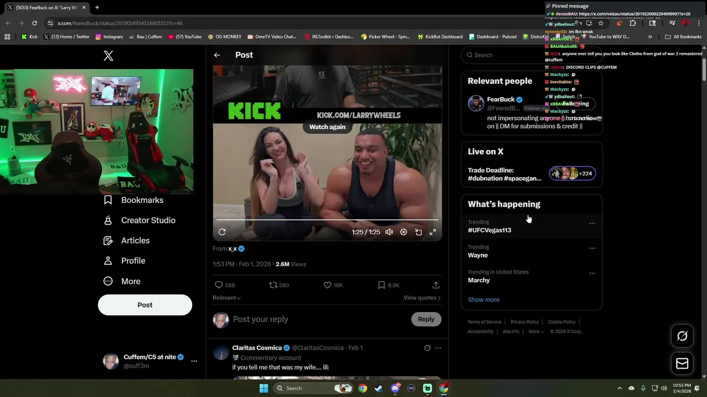Click the large white Post button
The width and height of the screenshot is (707, 397).
click(145, 305)
